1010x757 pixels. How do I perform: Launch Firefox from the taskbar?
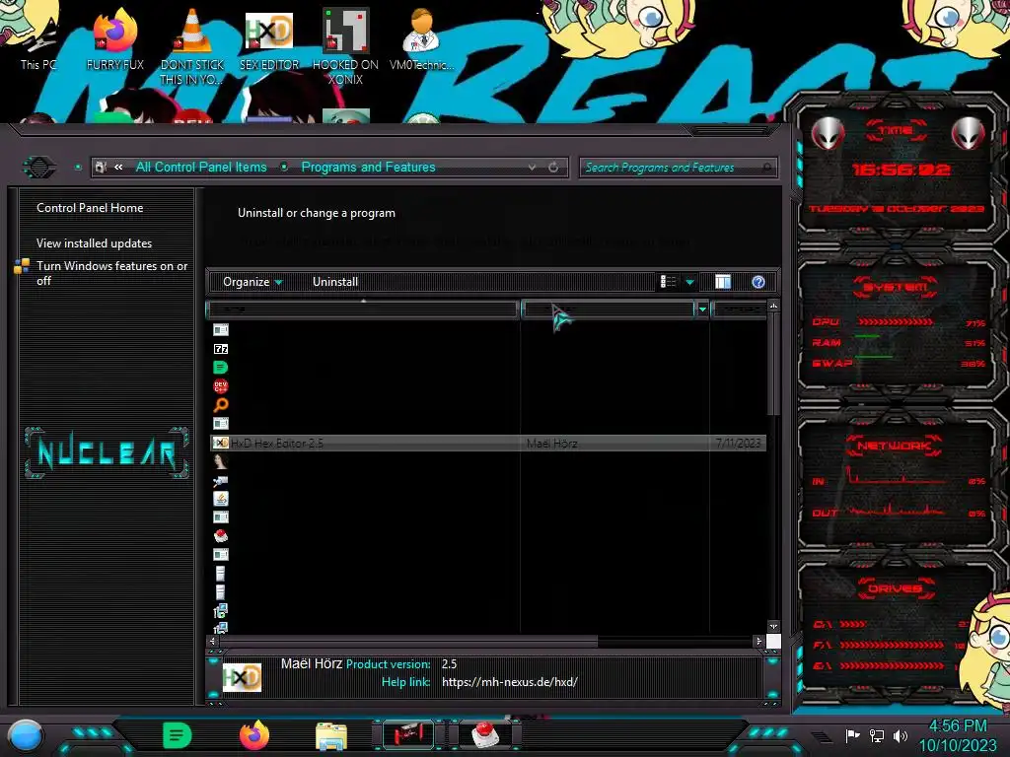pyautogui.click(x=254, y=735)
